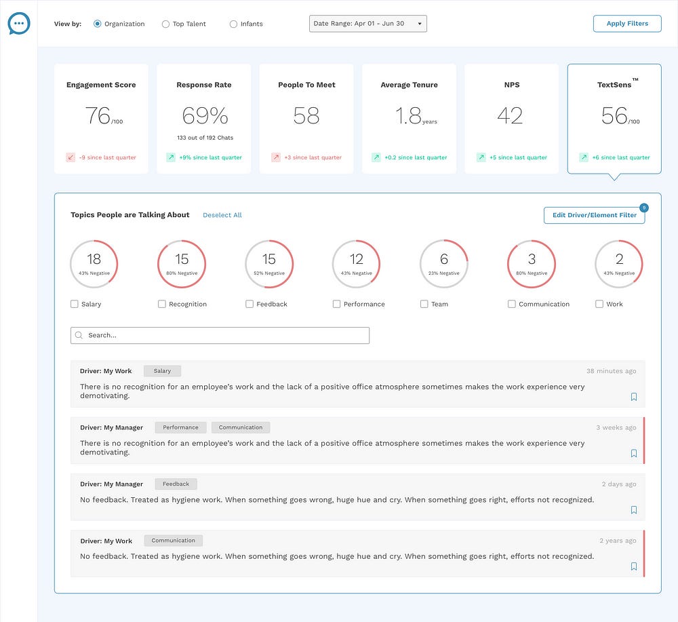Check the Salary topic checkbox
678x622 pixels.
click(x=75, y=304)
